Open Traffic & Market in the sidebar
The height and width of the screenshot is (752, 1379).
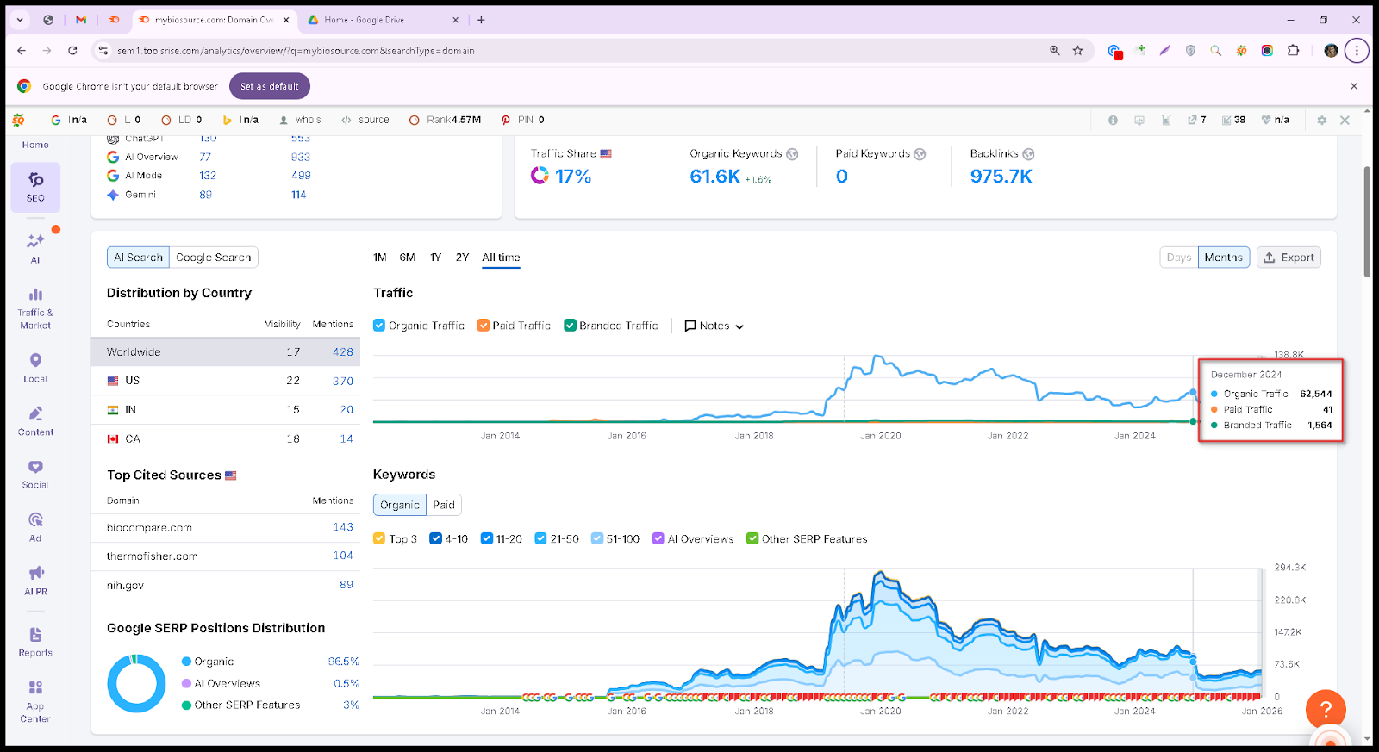(x=35, y=308)
